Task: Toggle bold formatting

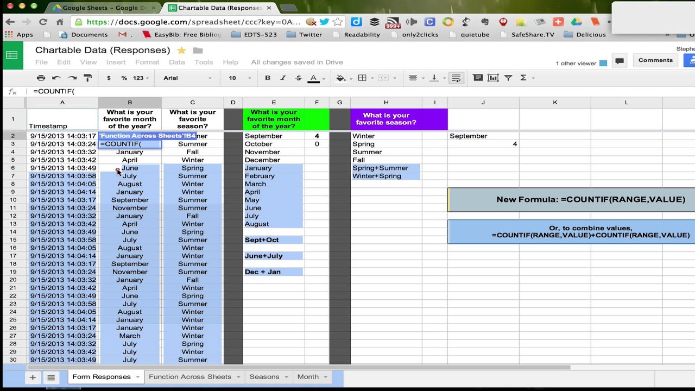Action: click(x=268, y=78)
